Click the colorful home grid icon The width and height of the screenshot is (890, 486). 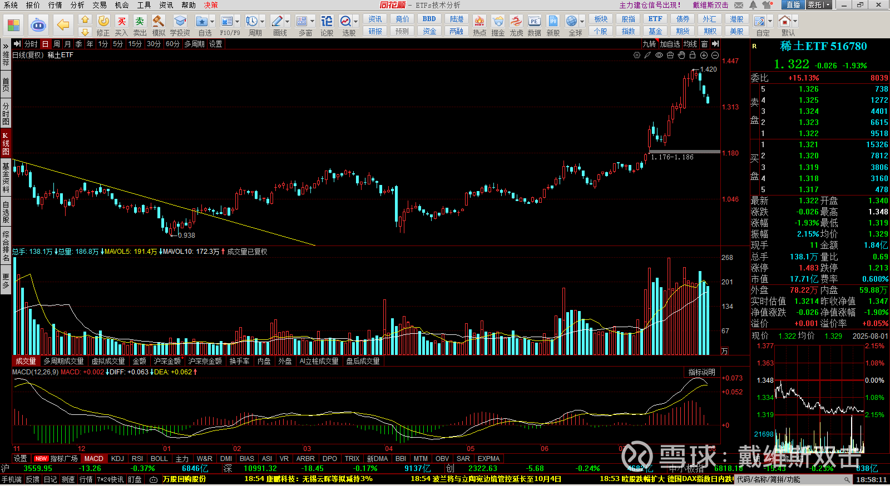(13, 25)
